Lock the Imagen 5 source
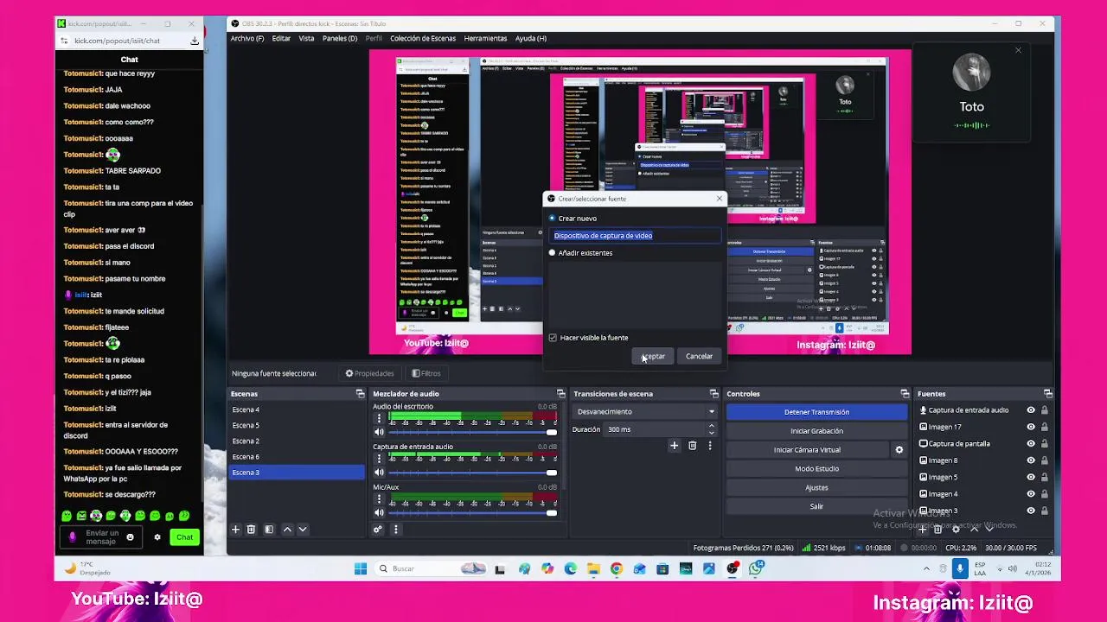The width and height of the screenshot is (1107, 622). click(x=1045, y=477)
